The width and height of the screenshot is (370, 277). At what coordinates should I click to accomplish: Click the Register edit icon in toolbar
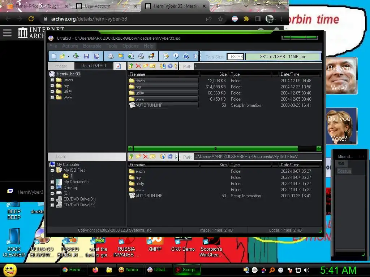(x=166, y=56)
